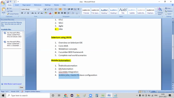Open Windows Start menu
The height and width of the screenshot is (98, 174).
click(x=3, y=96)
